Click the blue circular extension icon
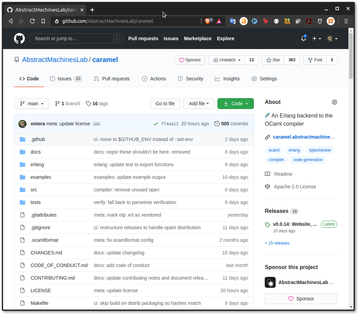The image size is (358, 314). coord(255,21)
